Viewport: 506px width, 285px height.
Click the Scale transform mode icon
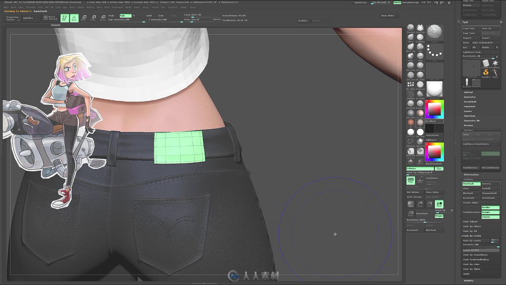pyautogui.click(x=93, y=18)
